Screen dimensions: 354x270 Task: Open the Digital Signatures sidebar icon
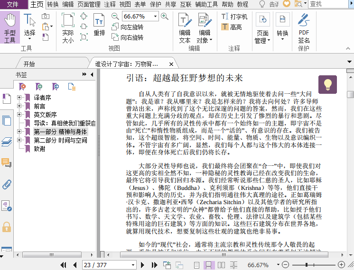7,206
